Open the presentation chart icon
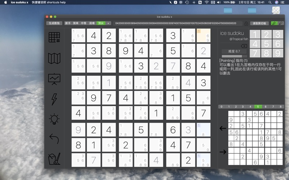Screen dimensions: 289x180 54,79
